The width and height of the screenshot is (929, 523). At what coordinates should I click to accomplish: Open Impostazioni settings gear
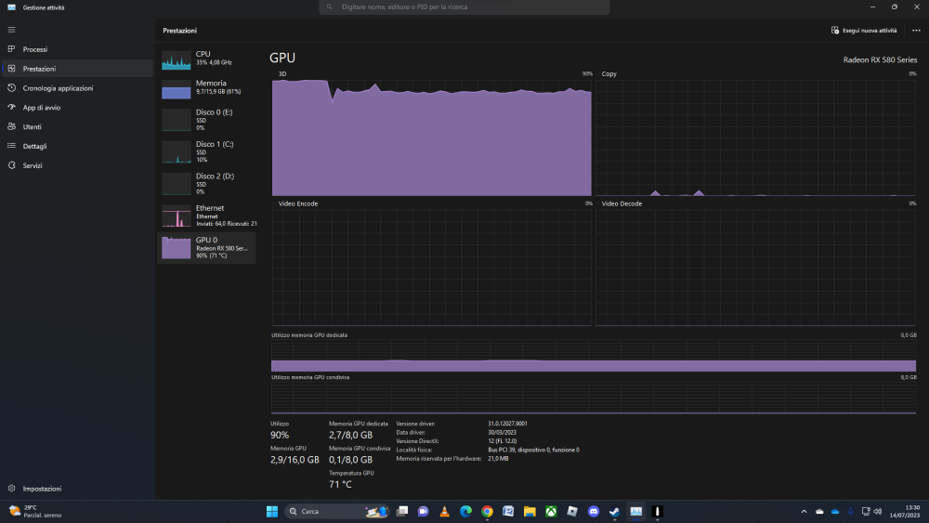click(11, 489)
